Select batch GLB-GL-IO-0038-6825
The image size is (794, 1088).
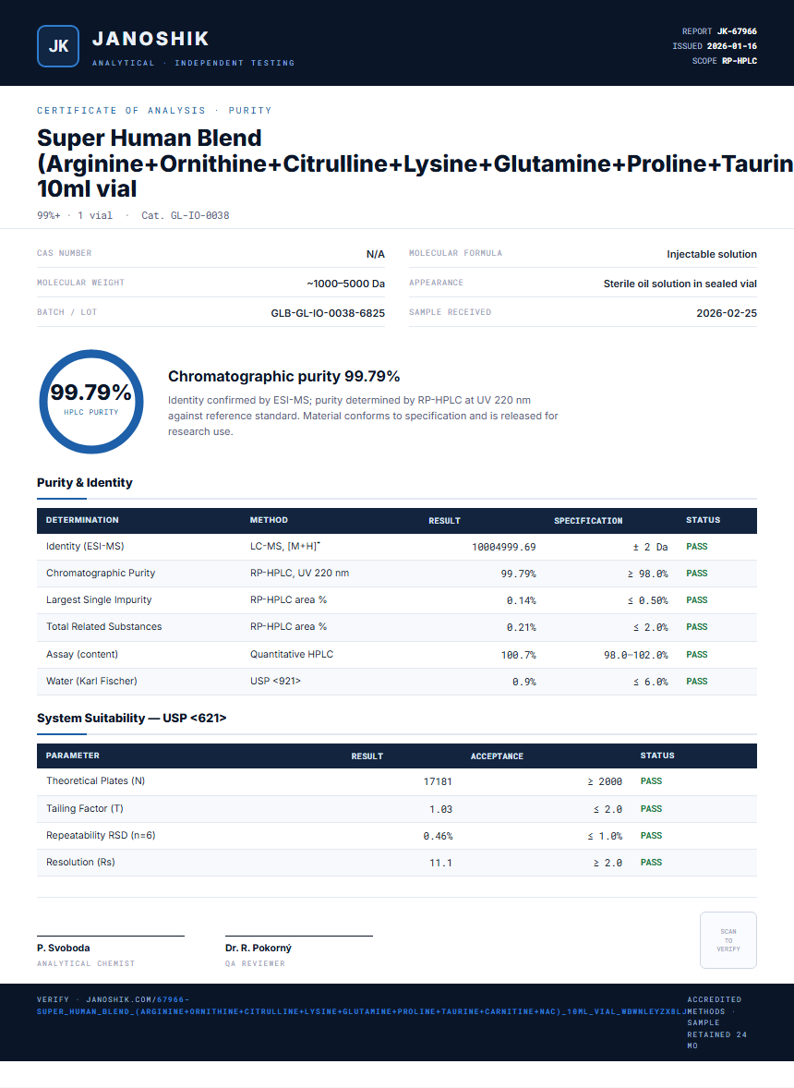click(x=328, y=313)
